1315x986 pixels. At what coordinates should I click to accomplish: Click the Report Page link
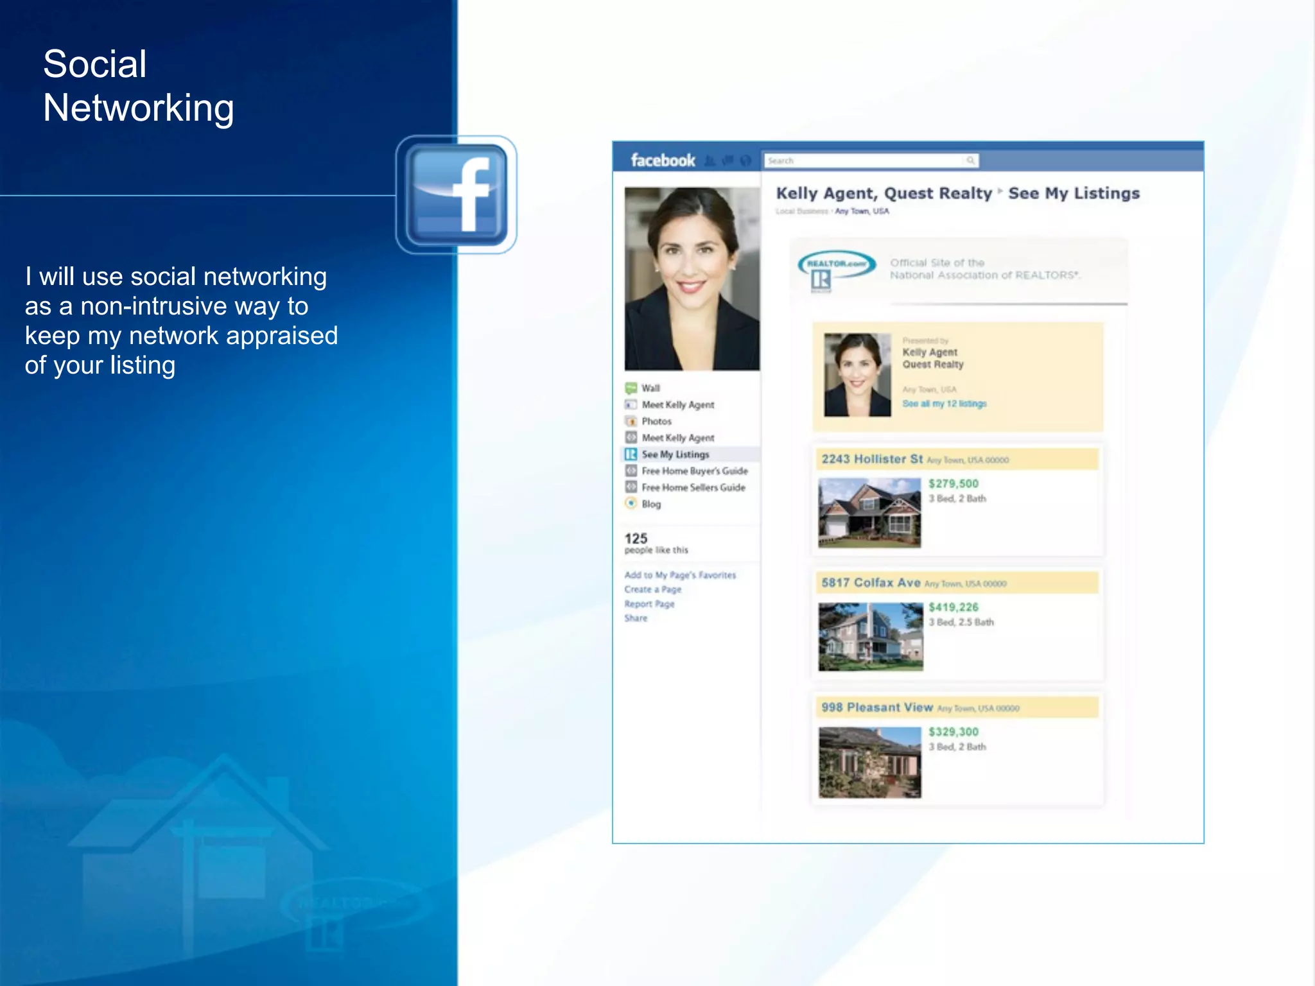pyautogui.click(x=649, y=604)
